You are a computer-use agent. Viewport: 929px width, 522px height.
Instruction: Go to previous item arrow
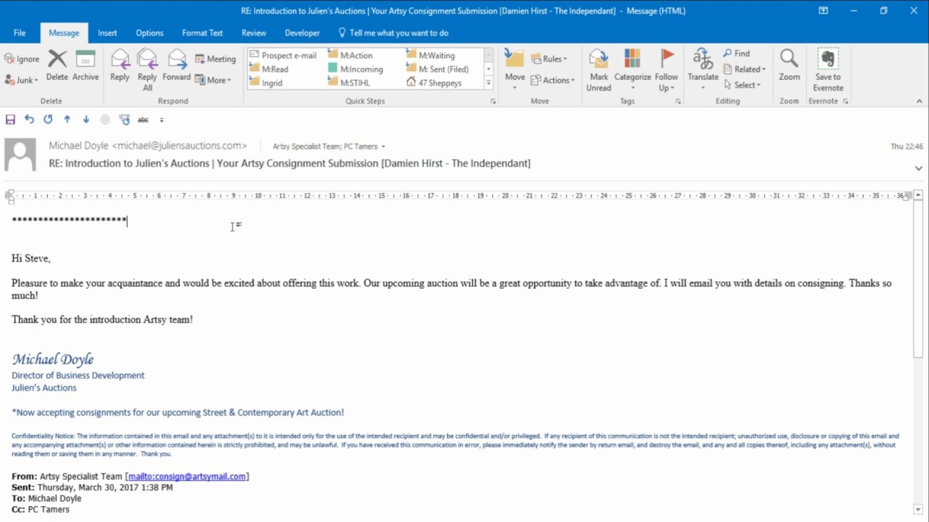(x=67, y=120)
